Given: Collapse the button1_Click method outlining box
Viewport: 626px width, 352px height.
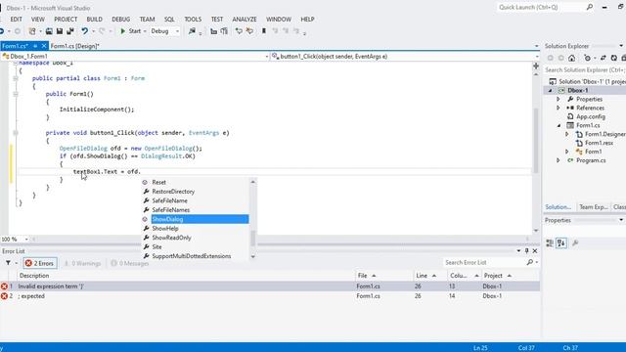Looking at the screenshot, I should [16, 133].
